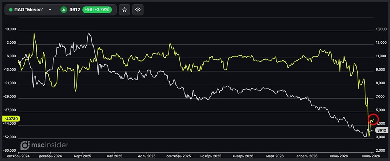Click the -44,000 left axis value
The image size is (390, 161).
click(10, 124)
